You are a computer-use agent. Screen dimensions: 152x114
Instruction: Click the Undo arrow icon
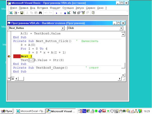coord(46,13)
